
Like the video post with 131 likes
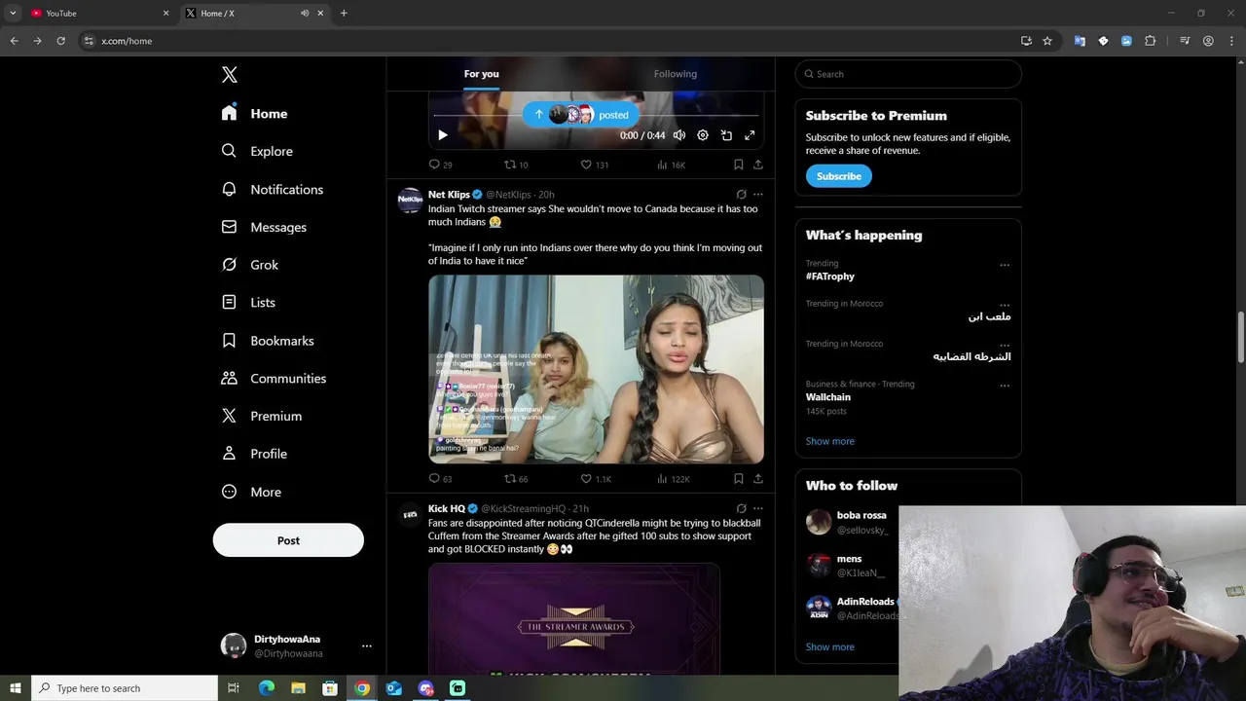point(595,165)
